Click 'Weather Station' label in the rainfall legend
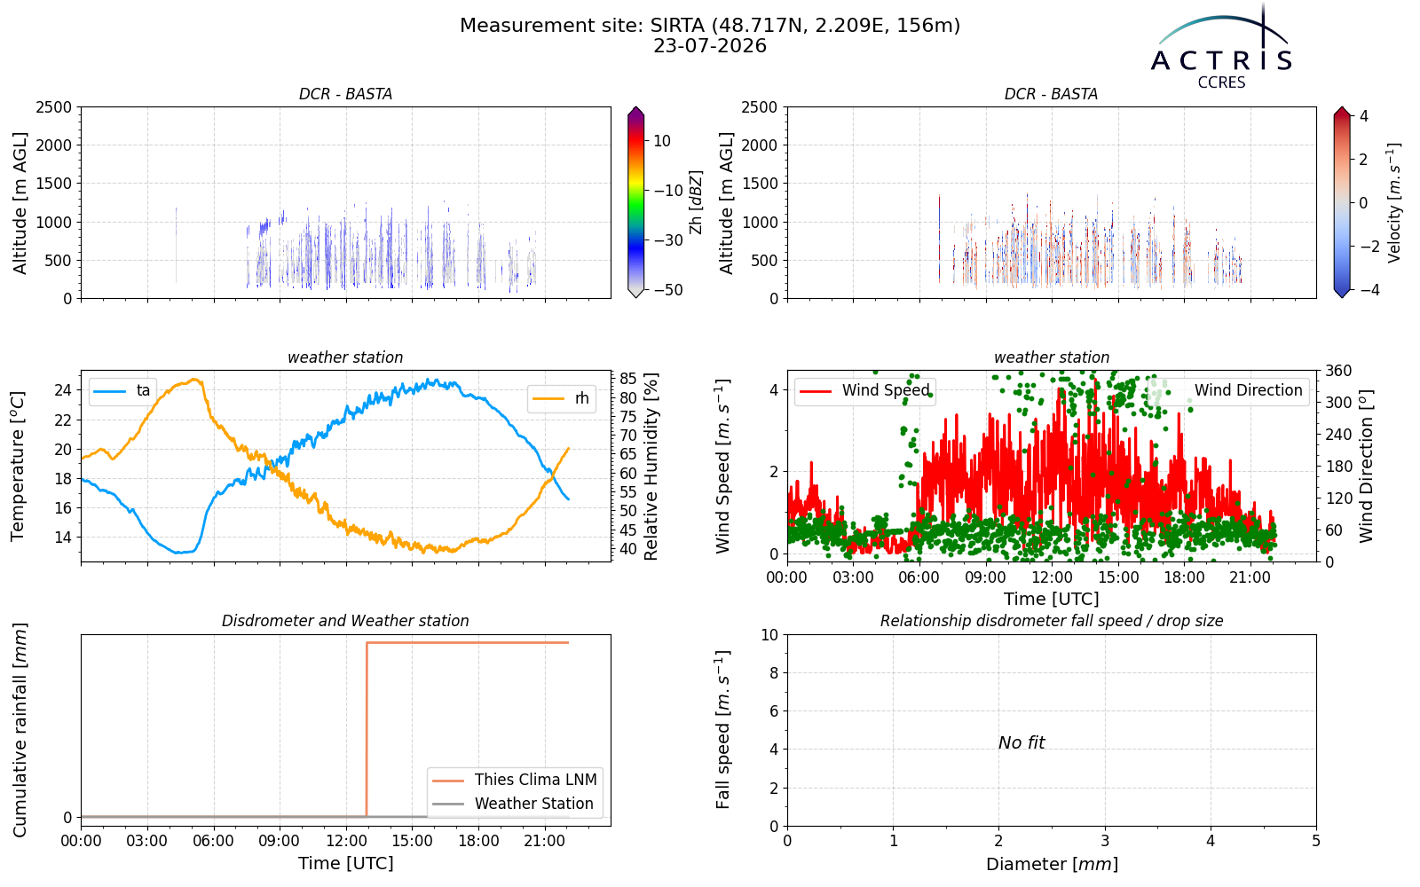 tap(534, 804)
